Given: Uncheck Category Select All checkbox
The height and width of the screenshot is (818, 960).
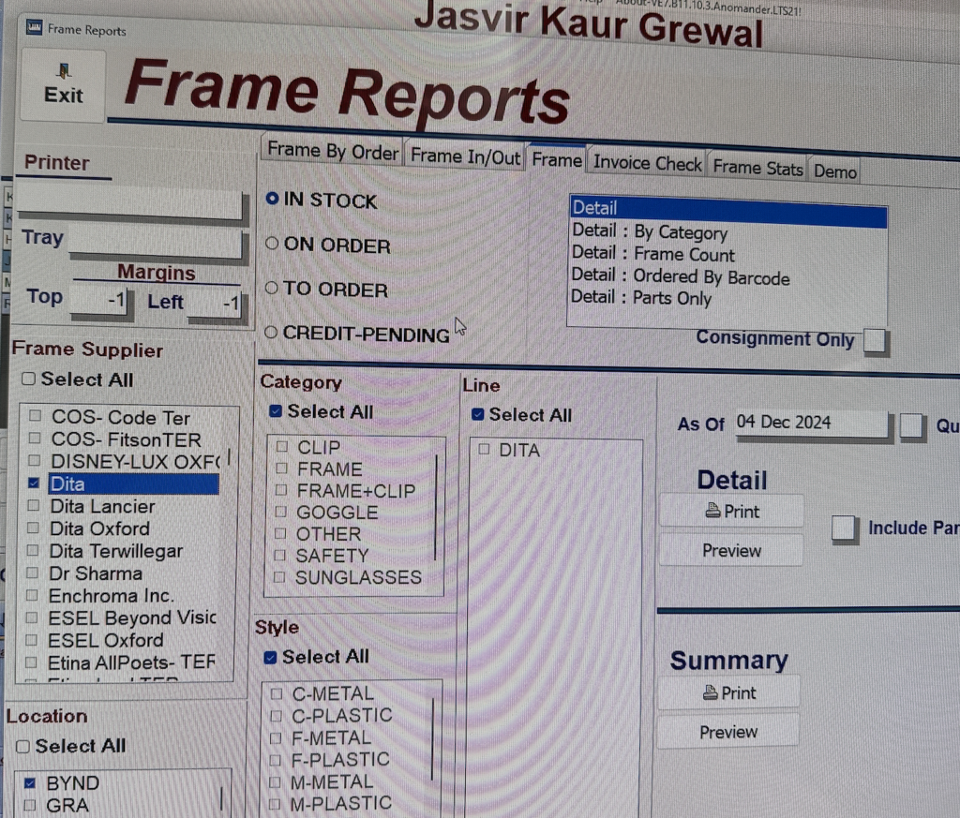Looking at the screenshot, I should click(x=276, y=411).
